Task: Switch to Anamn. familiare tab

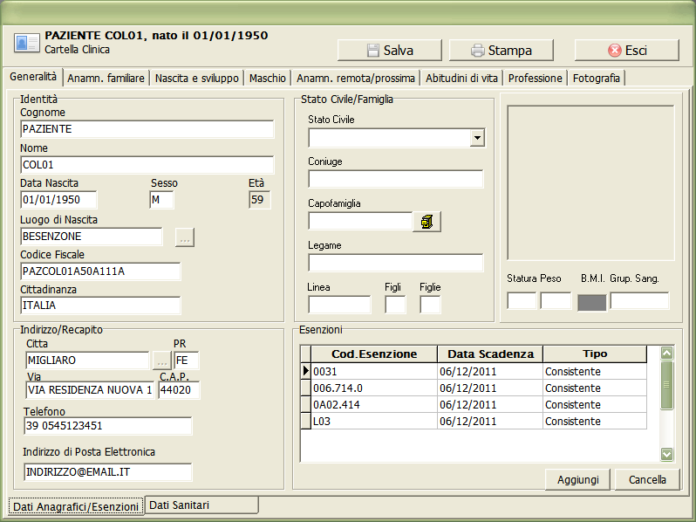Action: coord(106,78)
